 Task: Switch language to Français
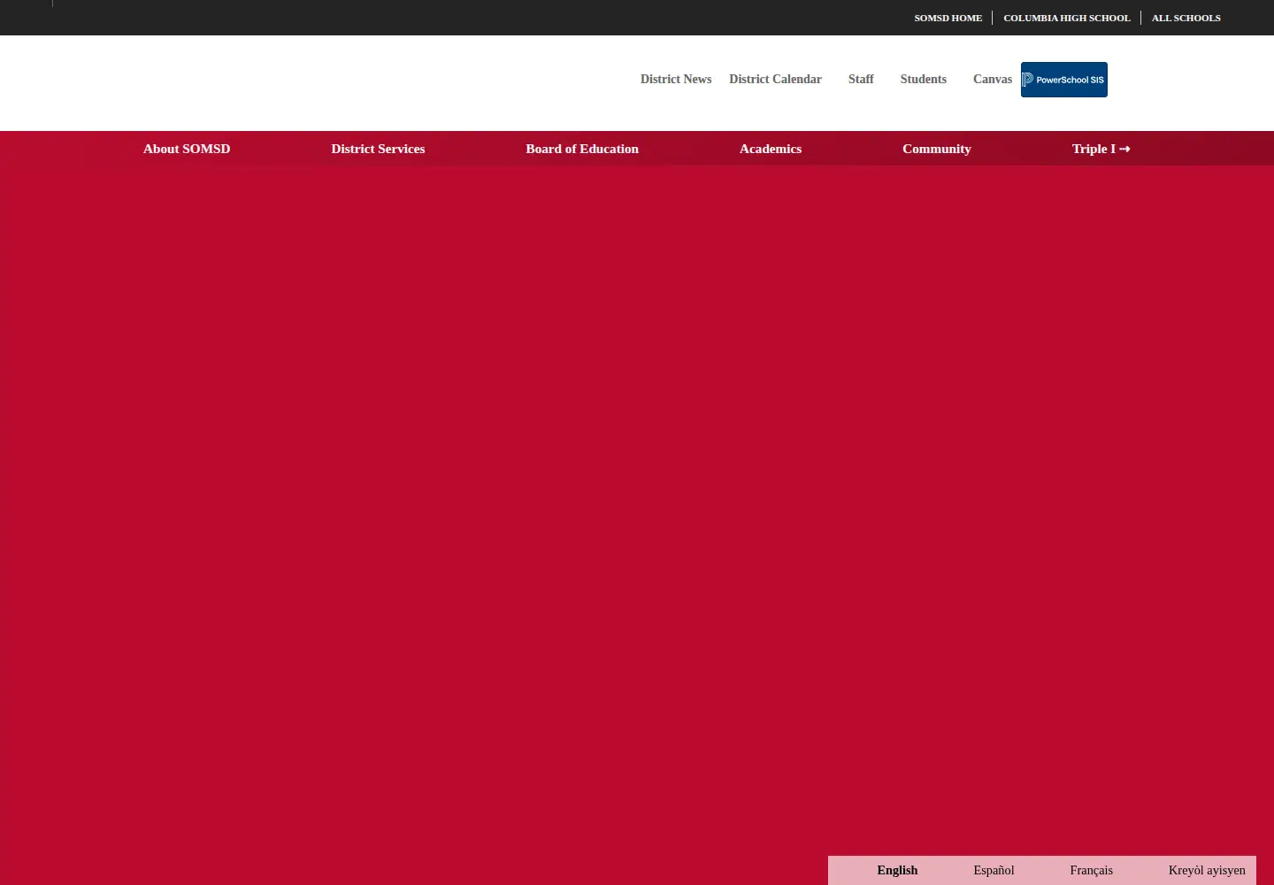pos(1091,871)
